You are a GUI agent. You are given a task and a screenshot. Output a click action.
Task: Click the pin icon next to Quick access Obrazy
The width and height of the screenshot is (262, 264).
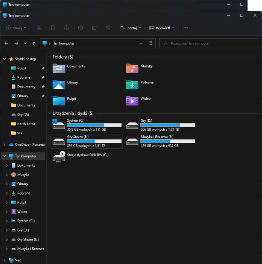(x=43, y=96)
